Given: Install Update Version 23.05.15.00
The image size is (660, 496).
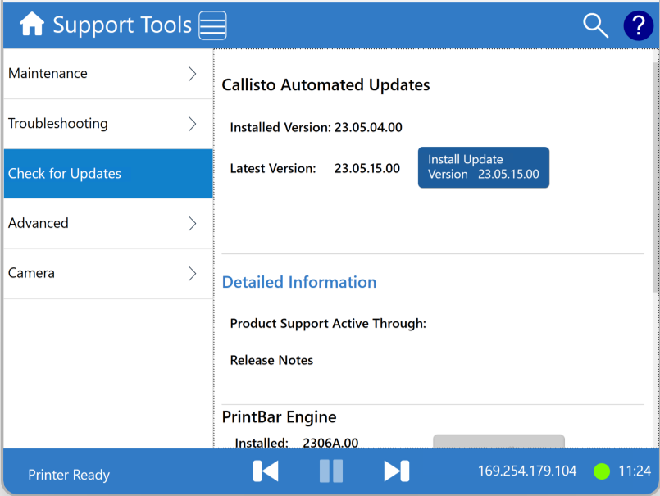Looking at the screenshot, I should (483, 167).
